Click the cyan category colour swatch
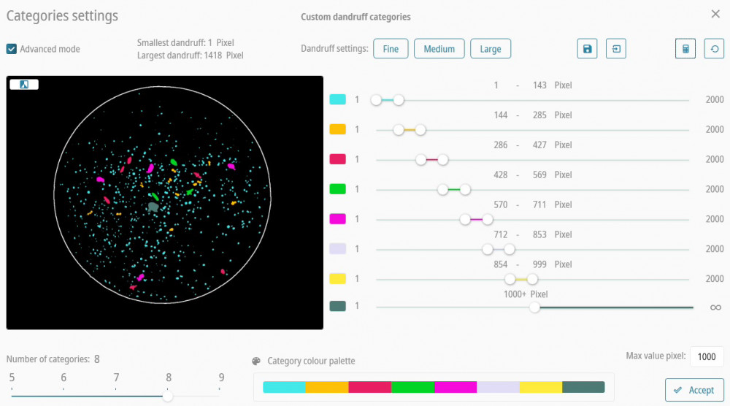This screenshot has width=730, height=406. click(x=337, y=99)
